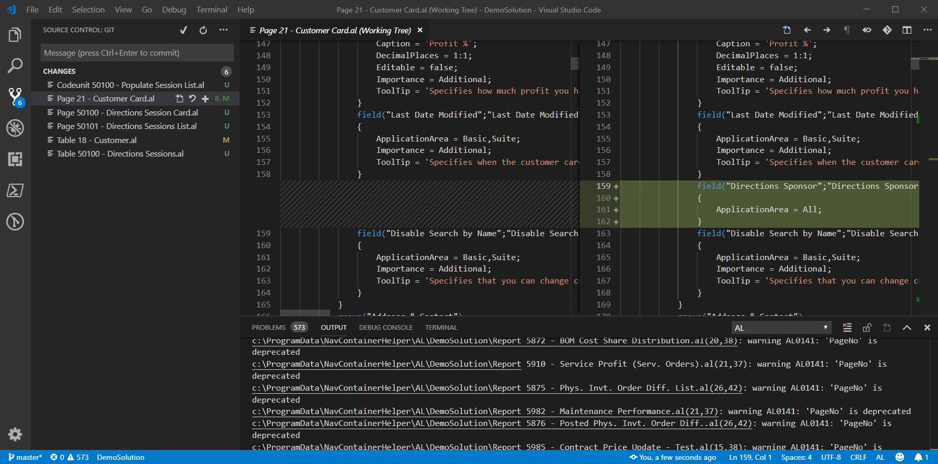Open the View menu
Screen dimensions: 938x464
coord(123,9)
